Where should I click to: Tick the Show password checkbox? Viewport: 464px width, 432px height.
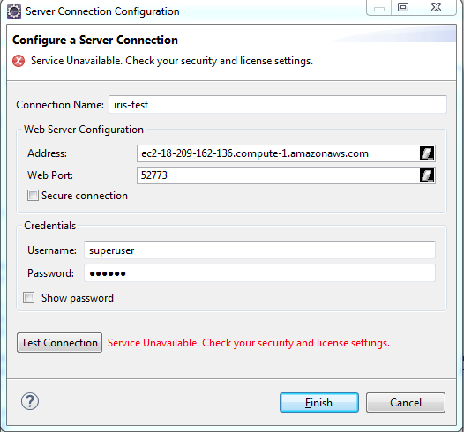click(x=29, y=297)
